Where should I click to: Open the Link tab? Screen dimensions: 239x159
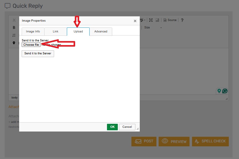(56, 31)
